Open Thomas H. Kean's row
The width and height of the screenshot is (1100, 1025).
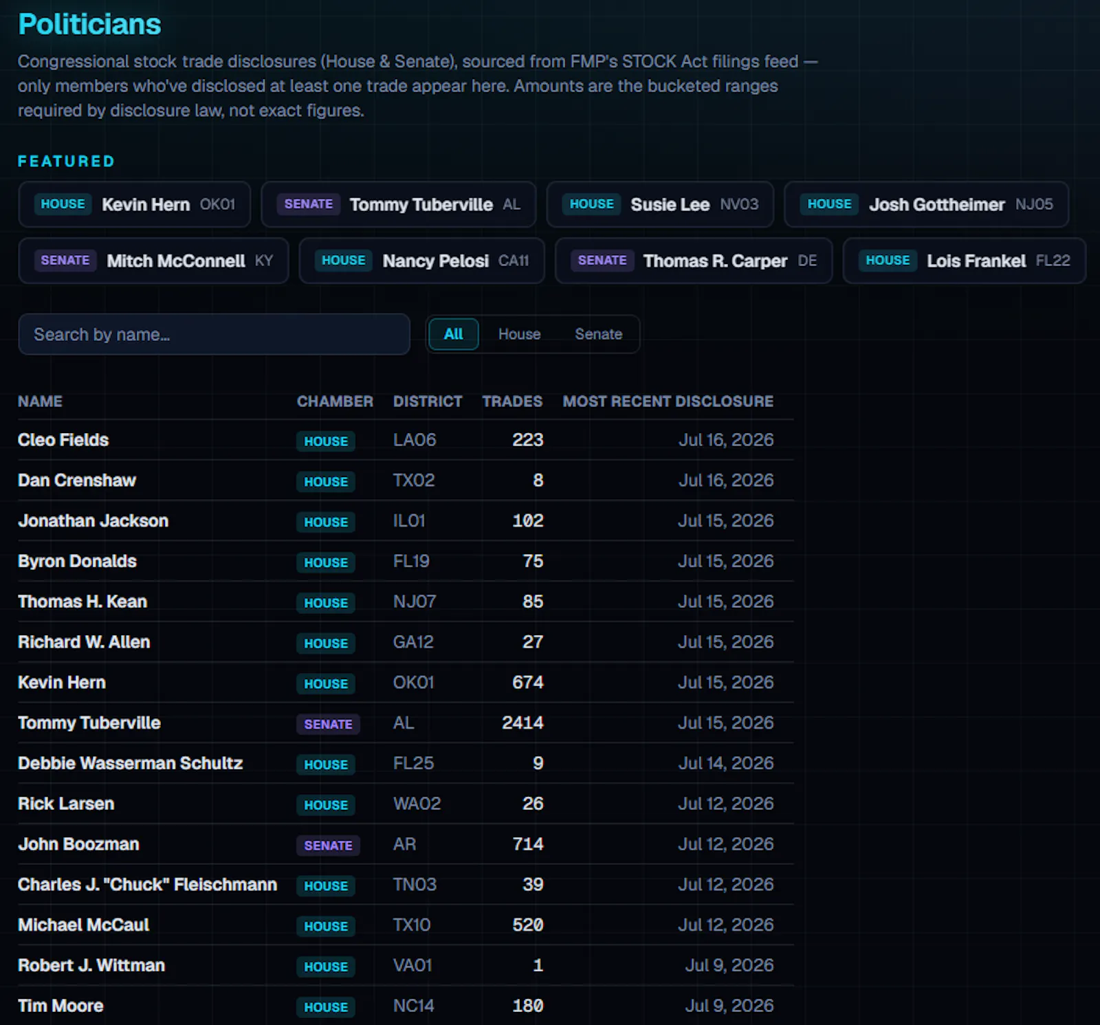(x=406, y=602)
